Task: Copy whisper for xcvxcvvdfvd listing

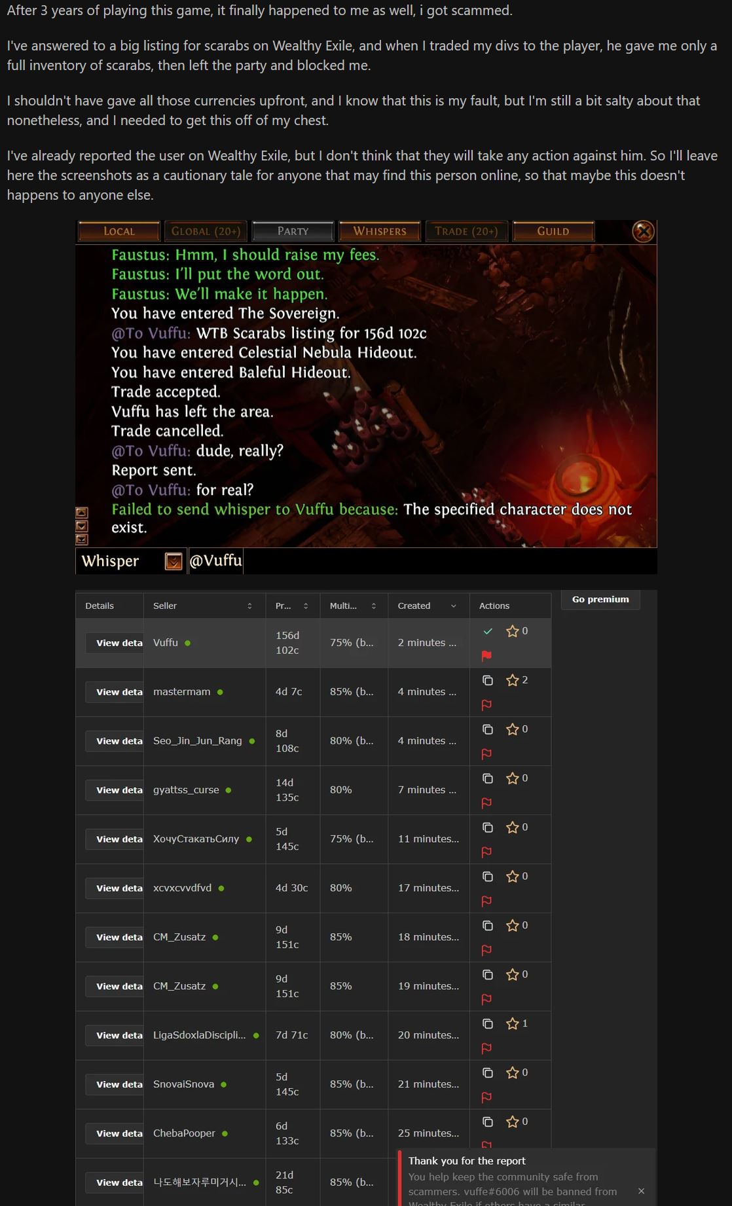Action: click(488, 877)
